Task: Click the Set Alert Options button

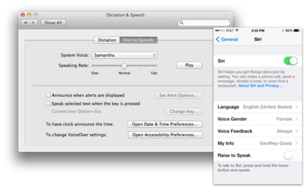Action: coord(178,95)
